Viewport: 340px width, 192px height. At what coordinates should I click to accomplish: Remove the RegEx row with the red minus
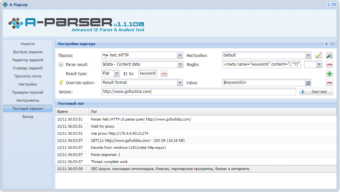330,64
